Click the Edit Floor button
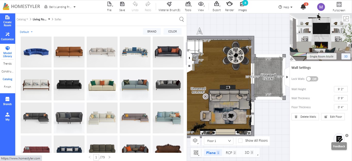Image resolution: width=352 pixels, height=161 pixels. pyautogui.click(x=333, y=117)
